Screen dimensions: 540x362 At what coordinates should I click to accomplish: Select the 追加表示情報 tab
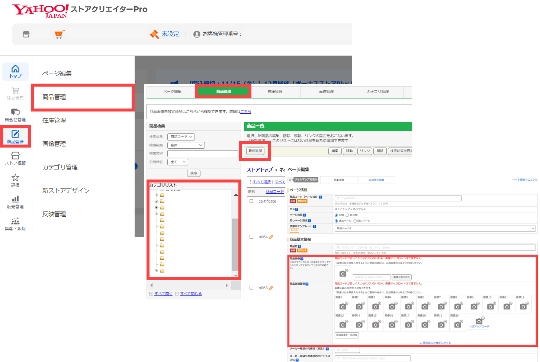(x=376, y=180)
